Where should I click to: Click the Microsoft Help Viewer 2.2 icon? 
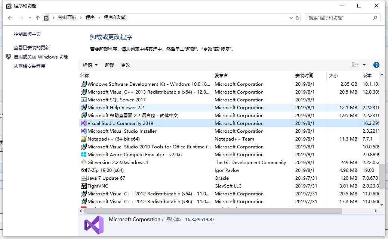click(84, 108)
